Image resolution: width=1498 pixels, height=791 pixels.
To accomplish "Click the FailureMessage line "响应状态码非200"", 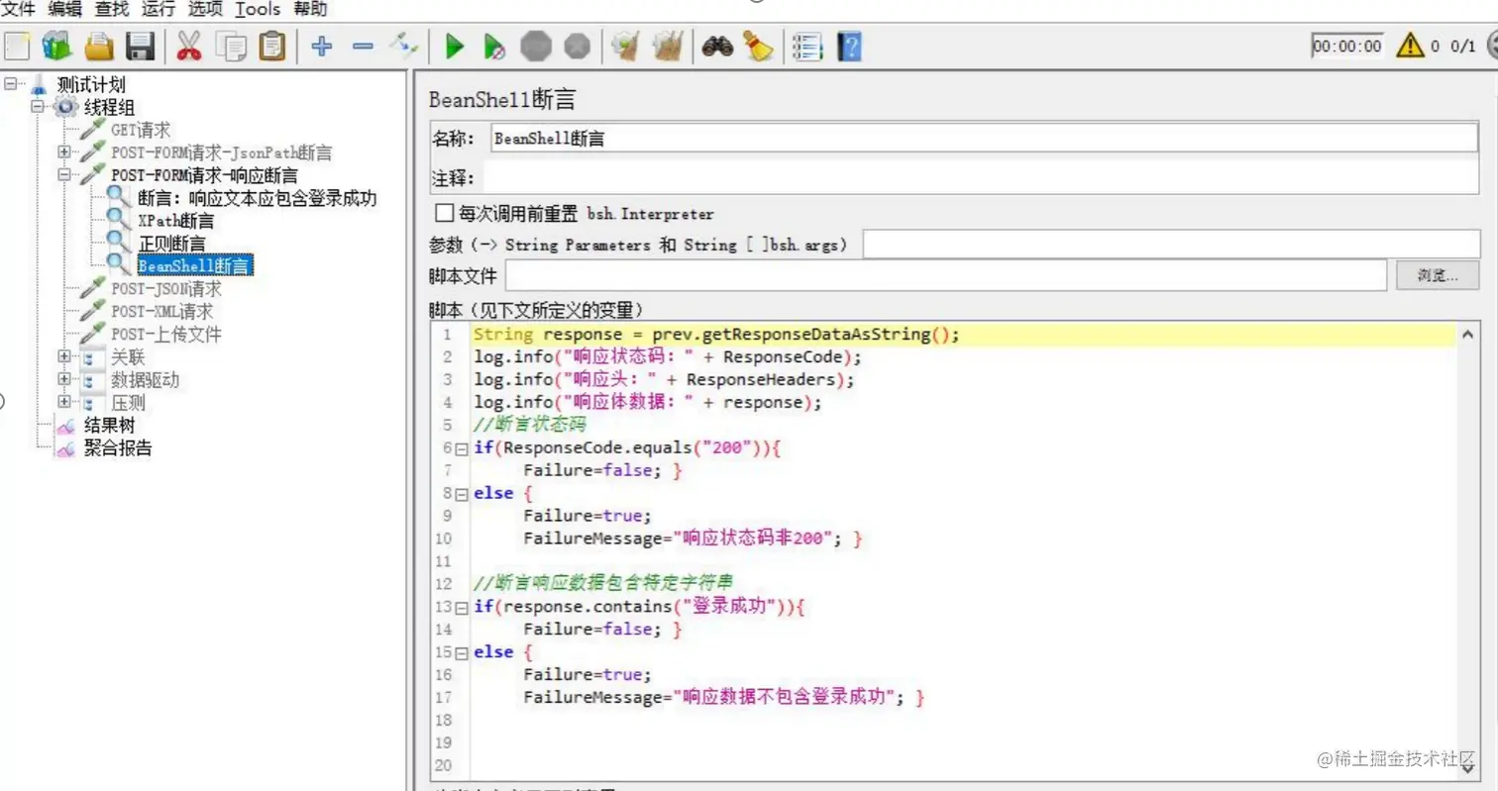I will 694,539.
